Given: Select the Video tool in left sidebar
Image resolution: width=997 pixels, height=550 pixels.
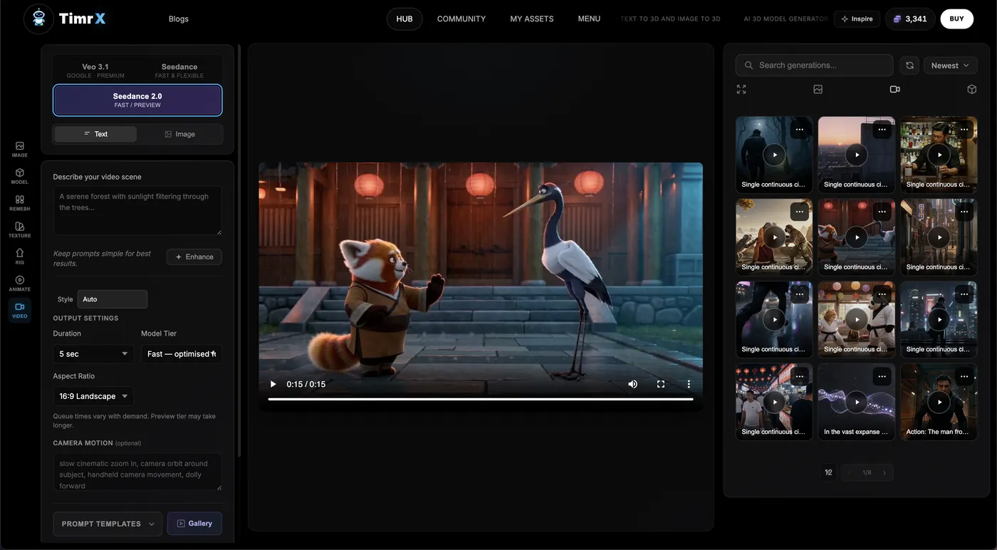Looking at the screenshot, I should coord(20,311).
